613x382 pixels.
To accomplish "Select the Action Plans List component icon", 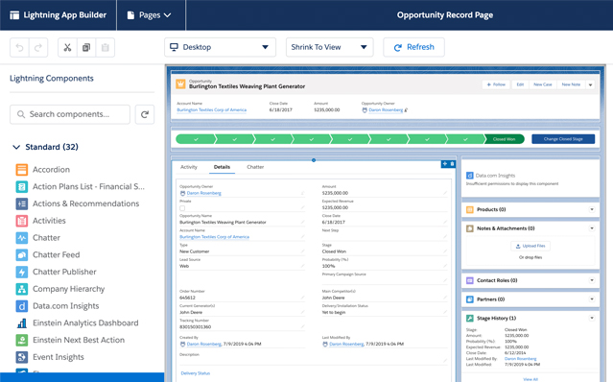I will coord(22,187).
